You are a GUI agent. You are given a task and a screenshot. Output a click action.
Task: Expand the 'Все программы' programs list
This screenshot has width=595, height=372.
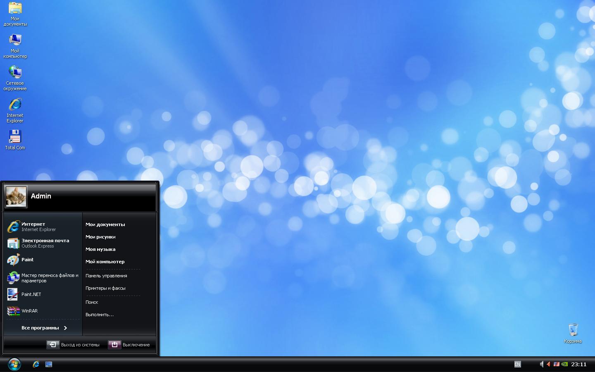coord(44,328)
